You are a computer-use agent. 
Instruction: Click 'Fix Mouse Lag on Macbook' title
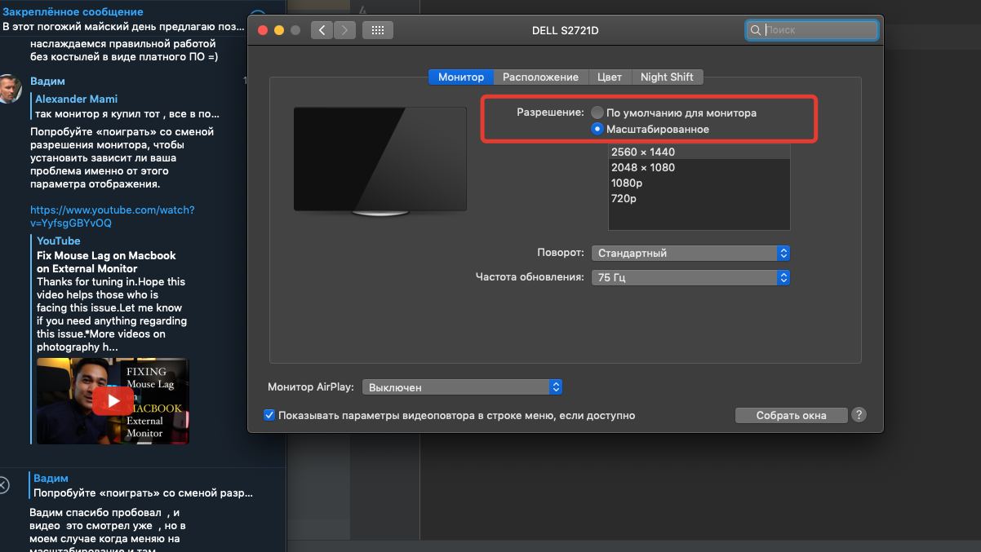pyautogui.click(x=106, y=262)
